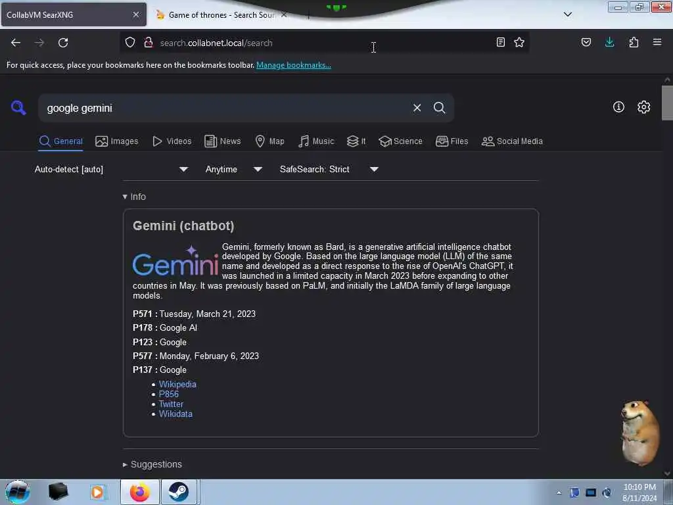
Task: Select the text Tuesday, March 21, 2023
Action: [x=207, y=314]
